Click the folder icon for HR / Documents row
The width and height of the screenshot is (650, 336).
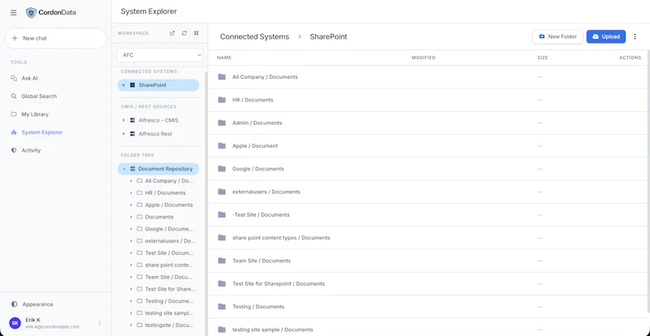[222, 100]
